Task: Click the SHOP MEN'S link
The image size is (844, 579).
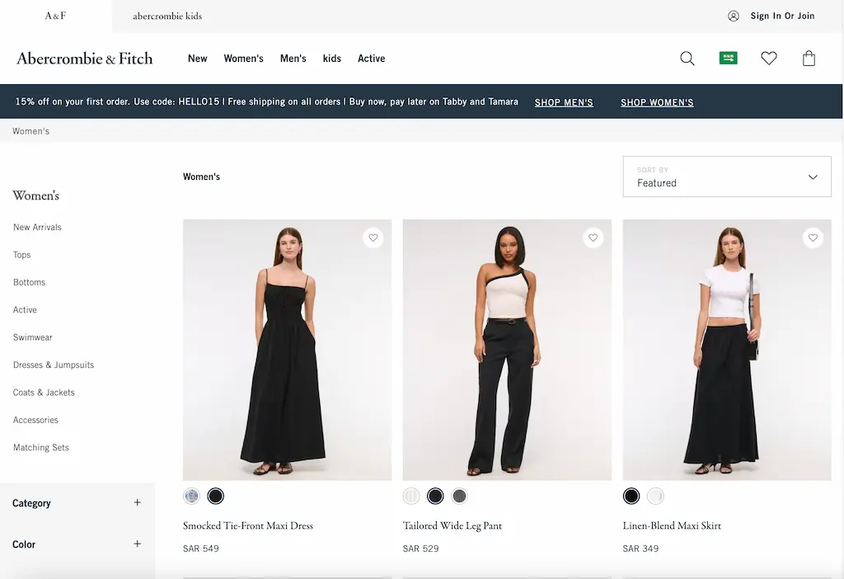Action: (x=564, y=102)
